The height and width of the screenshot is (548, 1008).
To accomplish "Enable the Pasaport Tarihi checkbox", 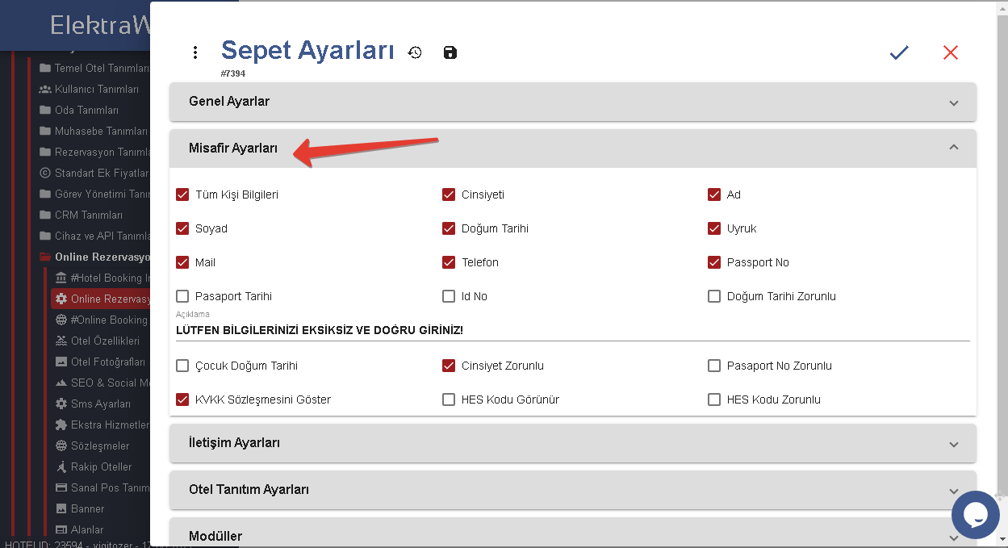I will point(182,296).
